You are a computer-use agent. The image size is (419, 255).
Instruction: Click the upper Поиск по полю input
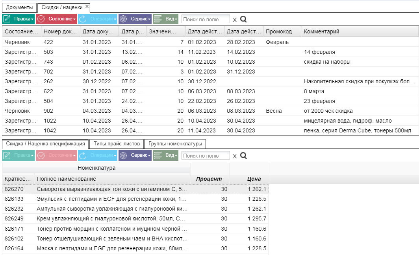point(206,19)
